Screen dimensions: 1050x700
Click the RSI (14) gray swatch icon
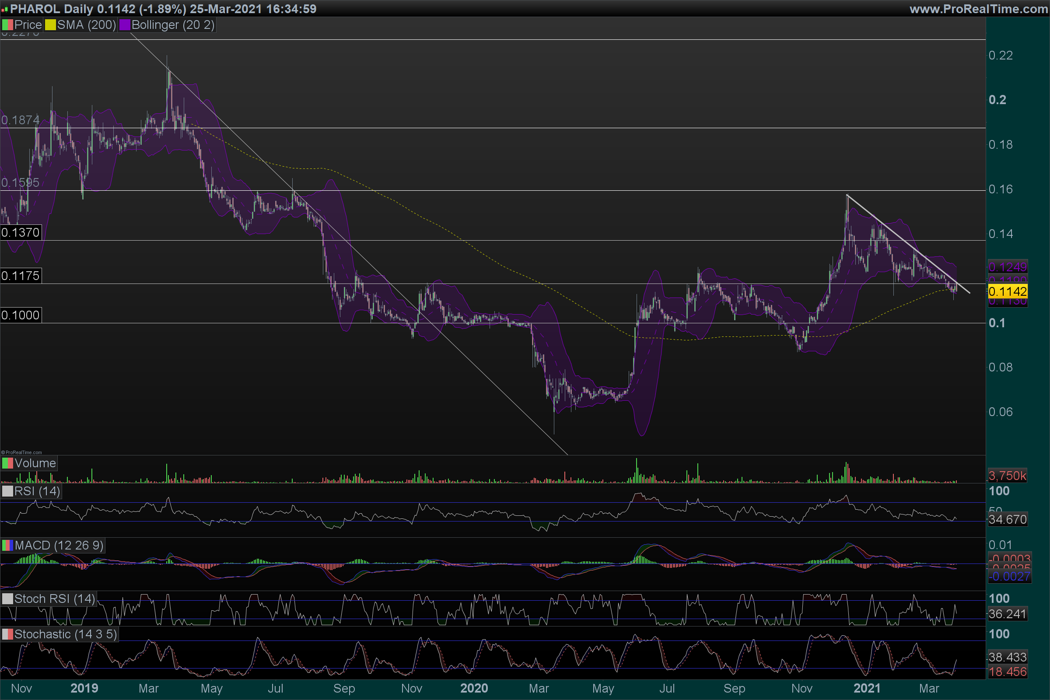click(7, 491)
